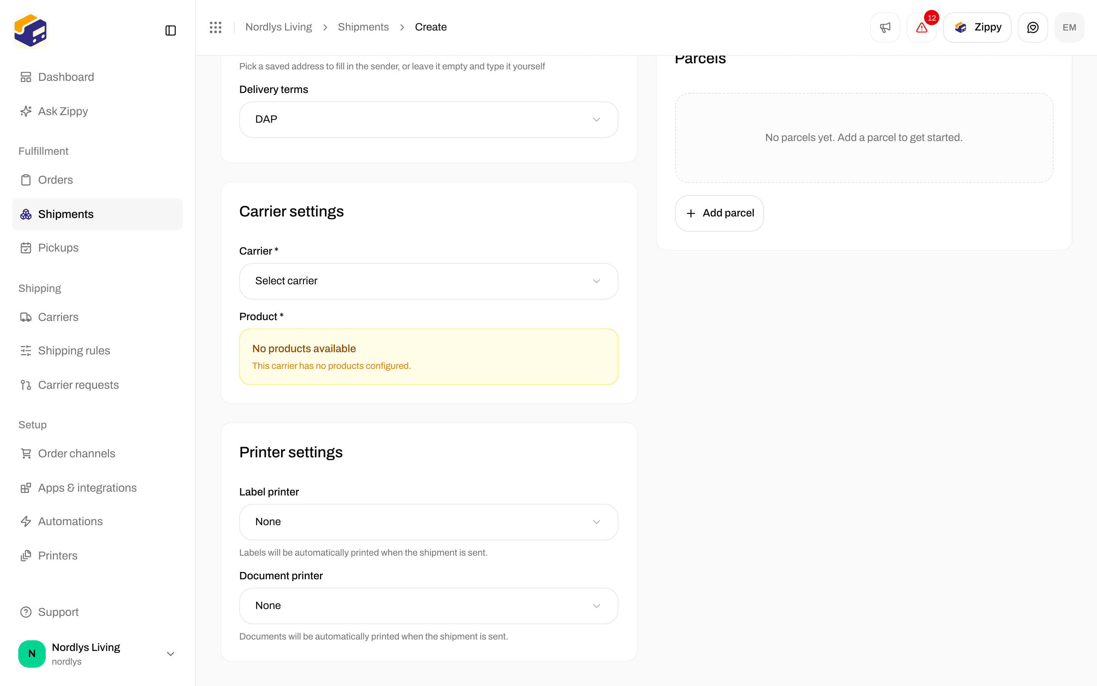Open Ask Zippy in sidebar
This screenshot has height=686, width=1097.
(98, 111)
